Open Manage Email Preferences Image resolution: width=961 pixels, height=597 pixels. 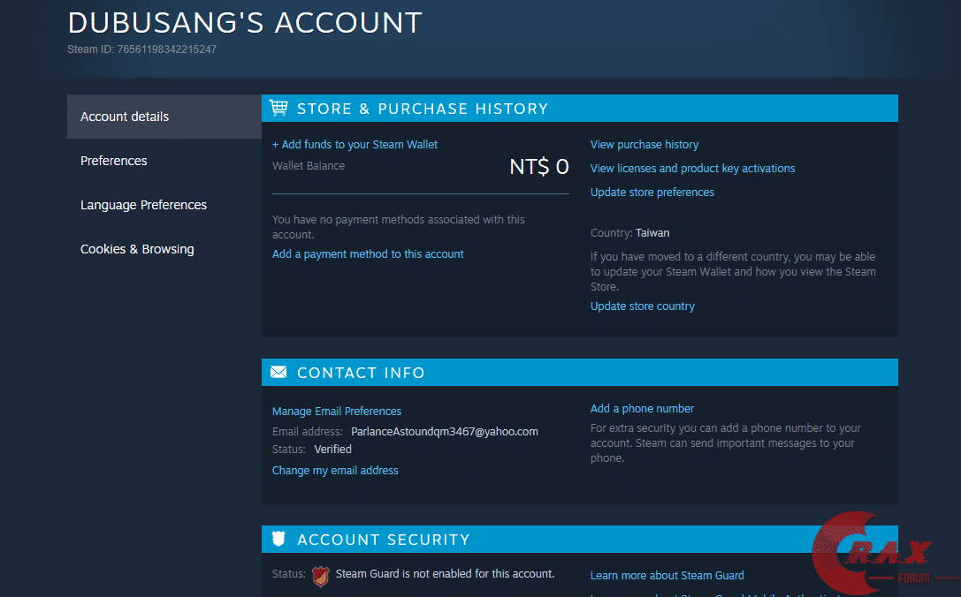(x=337, y=412)
